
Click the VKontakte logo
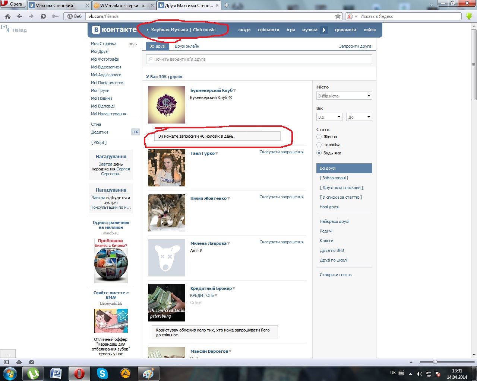pyautogui.click(x=114, y=30)
